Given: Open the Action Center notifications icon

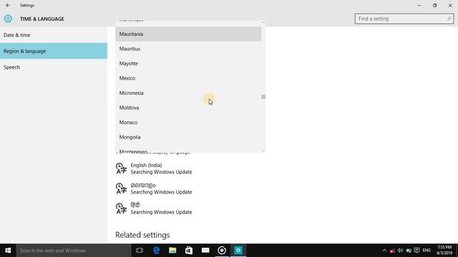Looking at the screenshot, I should click(416, 251).
